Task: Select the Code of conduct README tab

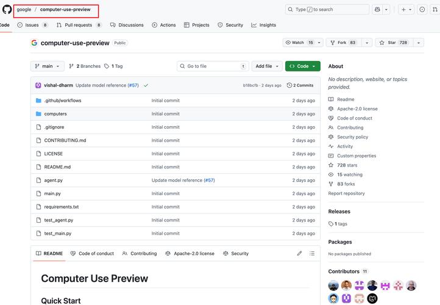Action: [x=92, y=253]
